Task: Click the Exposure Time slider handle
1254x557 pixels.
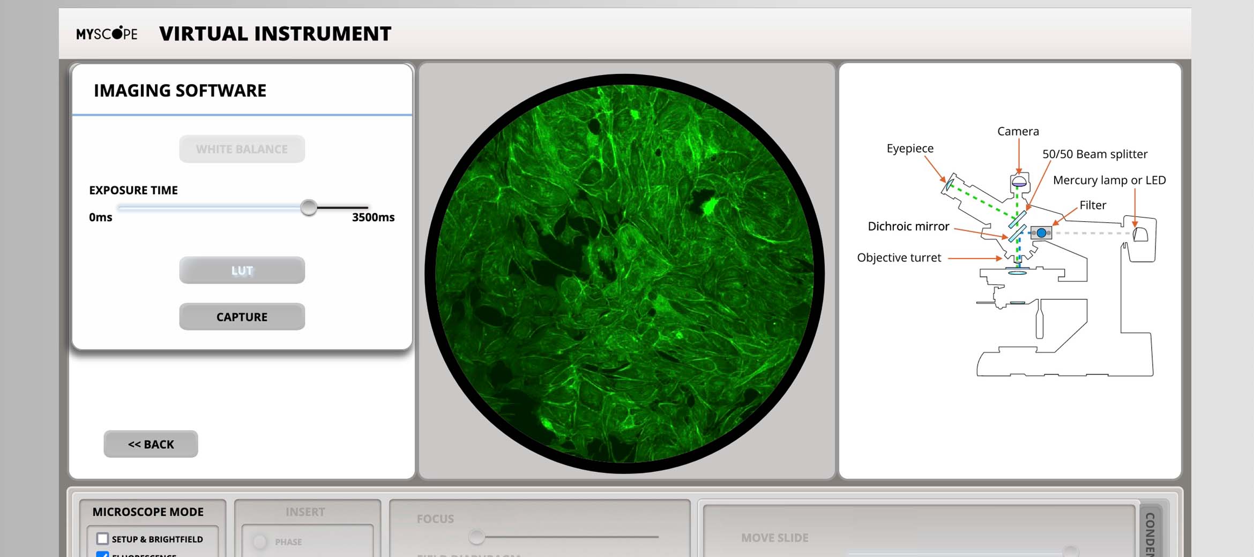Action: click(309, 208)
